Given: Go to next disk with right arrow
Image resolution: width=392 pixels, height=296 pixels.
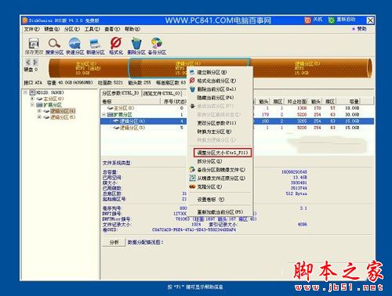Looking at the screenshot, I should [35, 62].
